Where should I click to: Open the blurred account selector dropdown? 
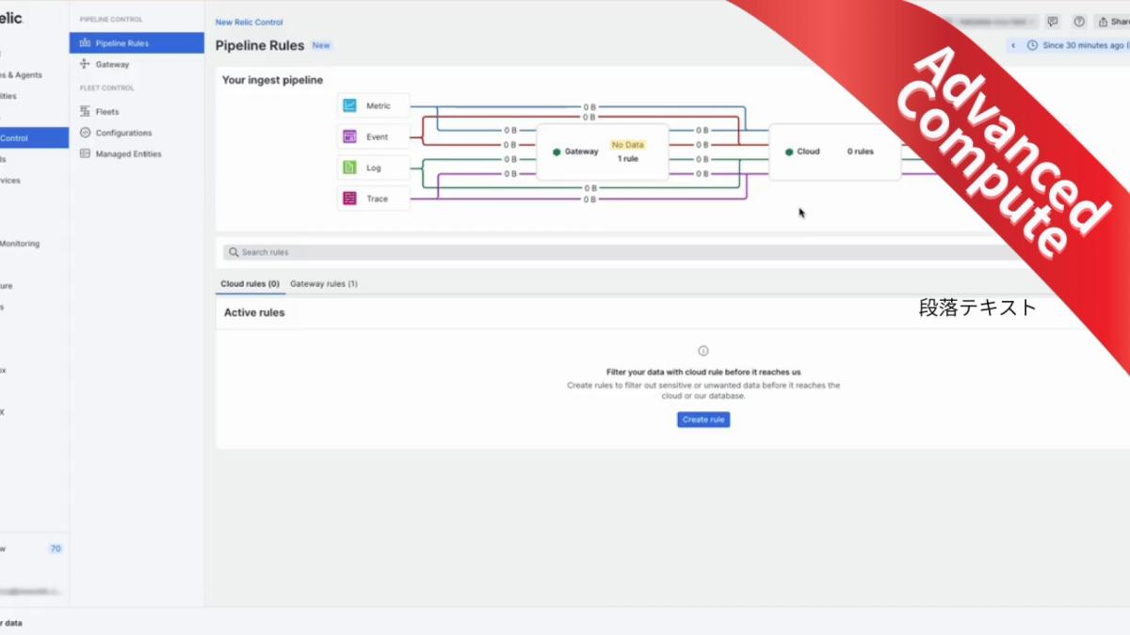click(x=991, y=22)
